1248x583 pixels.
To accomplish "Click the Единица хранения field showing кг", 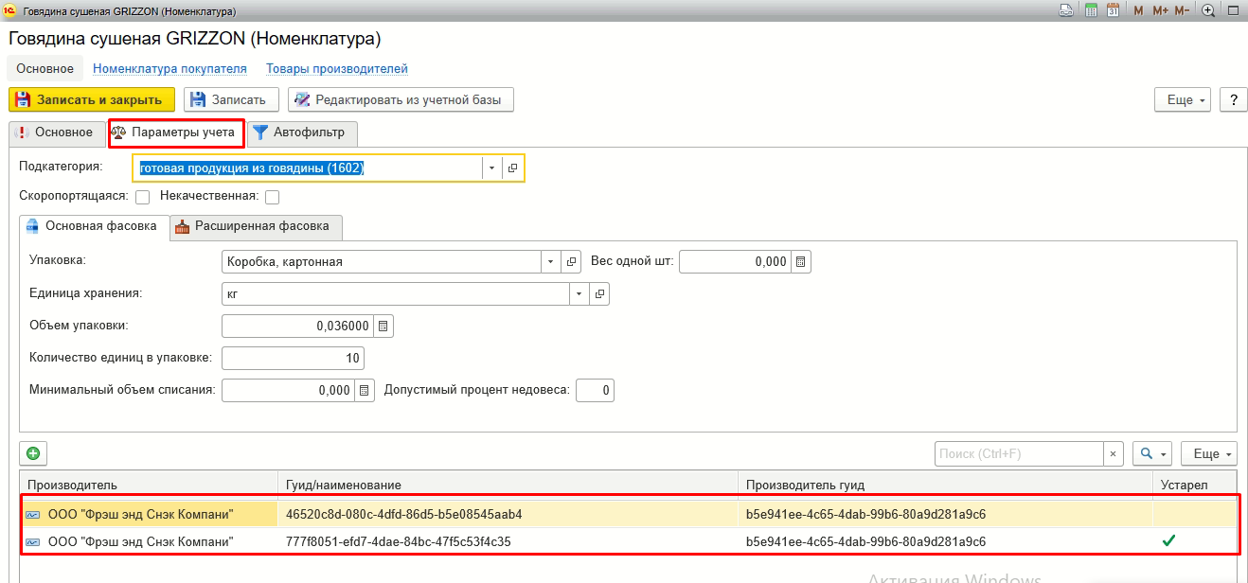I will 395,294.
